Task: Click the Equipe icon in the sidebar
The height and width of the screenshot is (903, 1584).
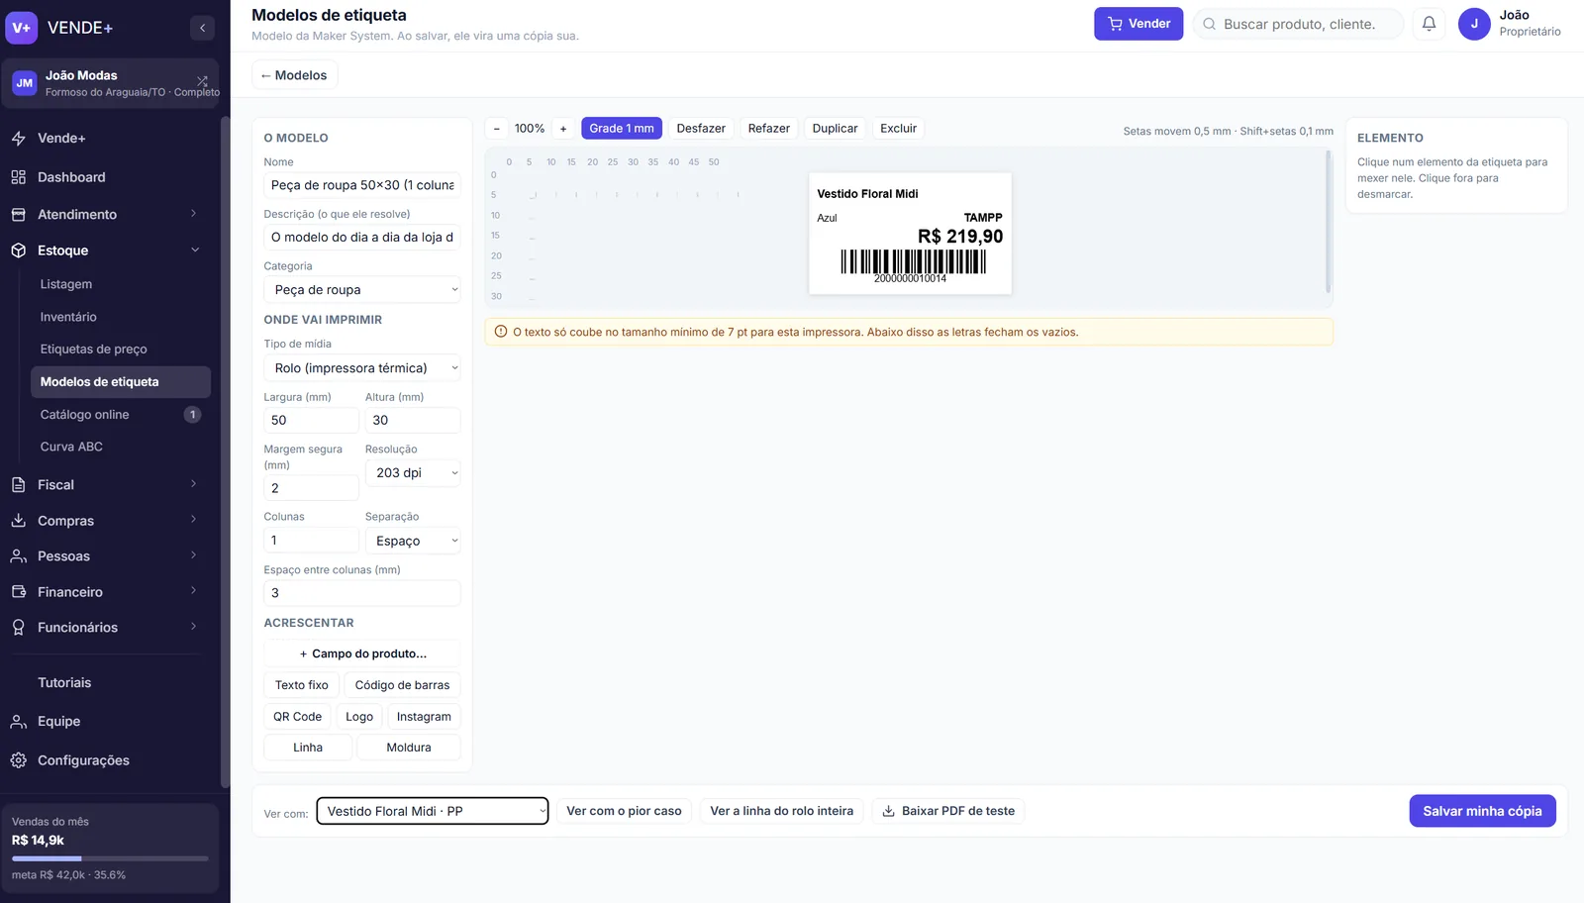Action: (18, 722)
